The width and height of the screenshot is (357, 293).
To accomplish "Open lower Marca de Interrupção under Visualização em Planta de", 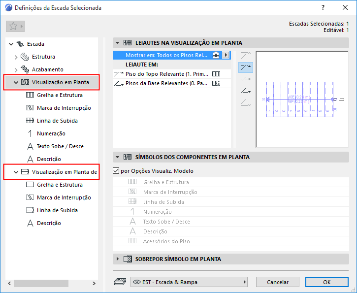I will [x=64, y=197].
